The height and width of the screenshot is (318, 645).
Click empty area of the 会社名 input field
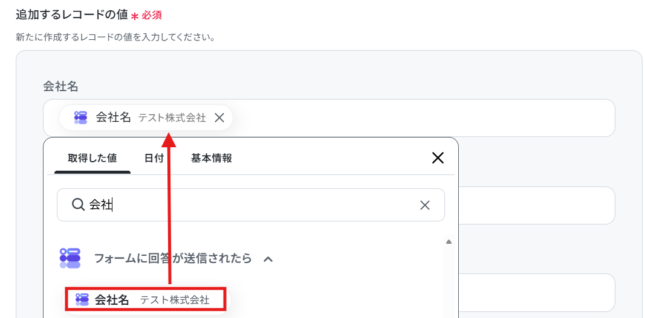(424, 118)
